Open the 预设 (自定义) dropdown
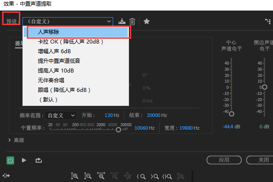Viewport: 273px width, 182px height. coord(68,22)
